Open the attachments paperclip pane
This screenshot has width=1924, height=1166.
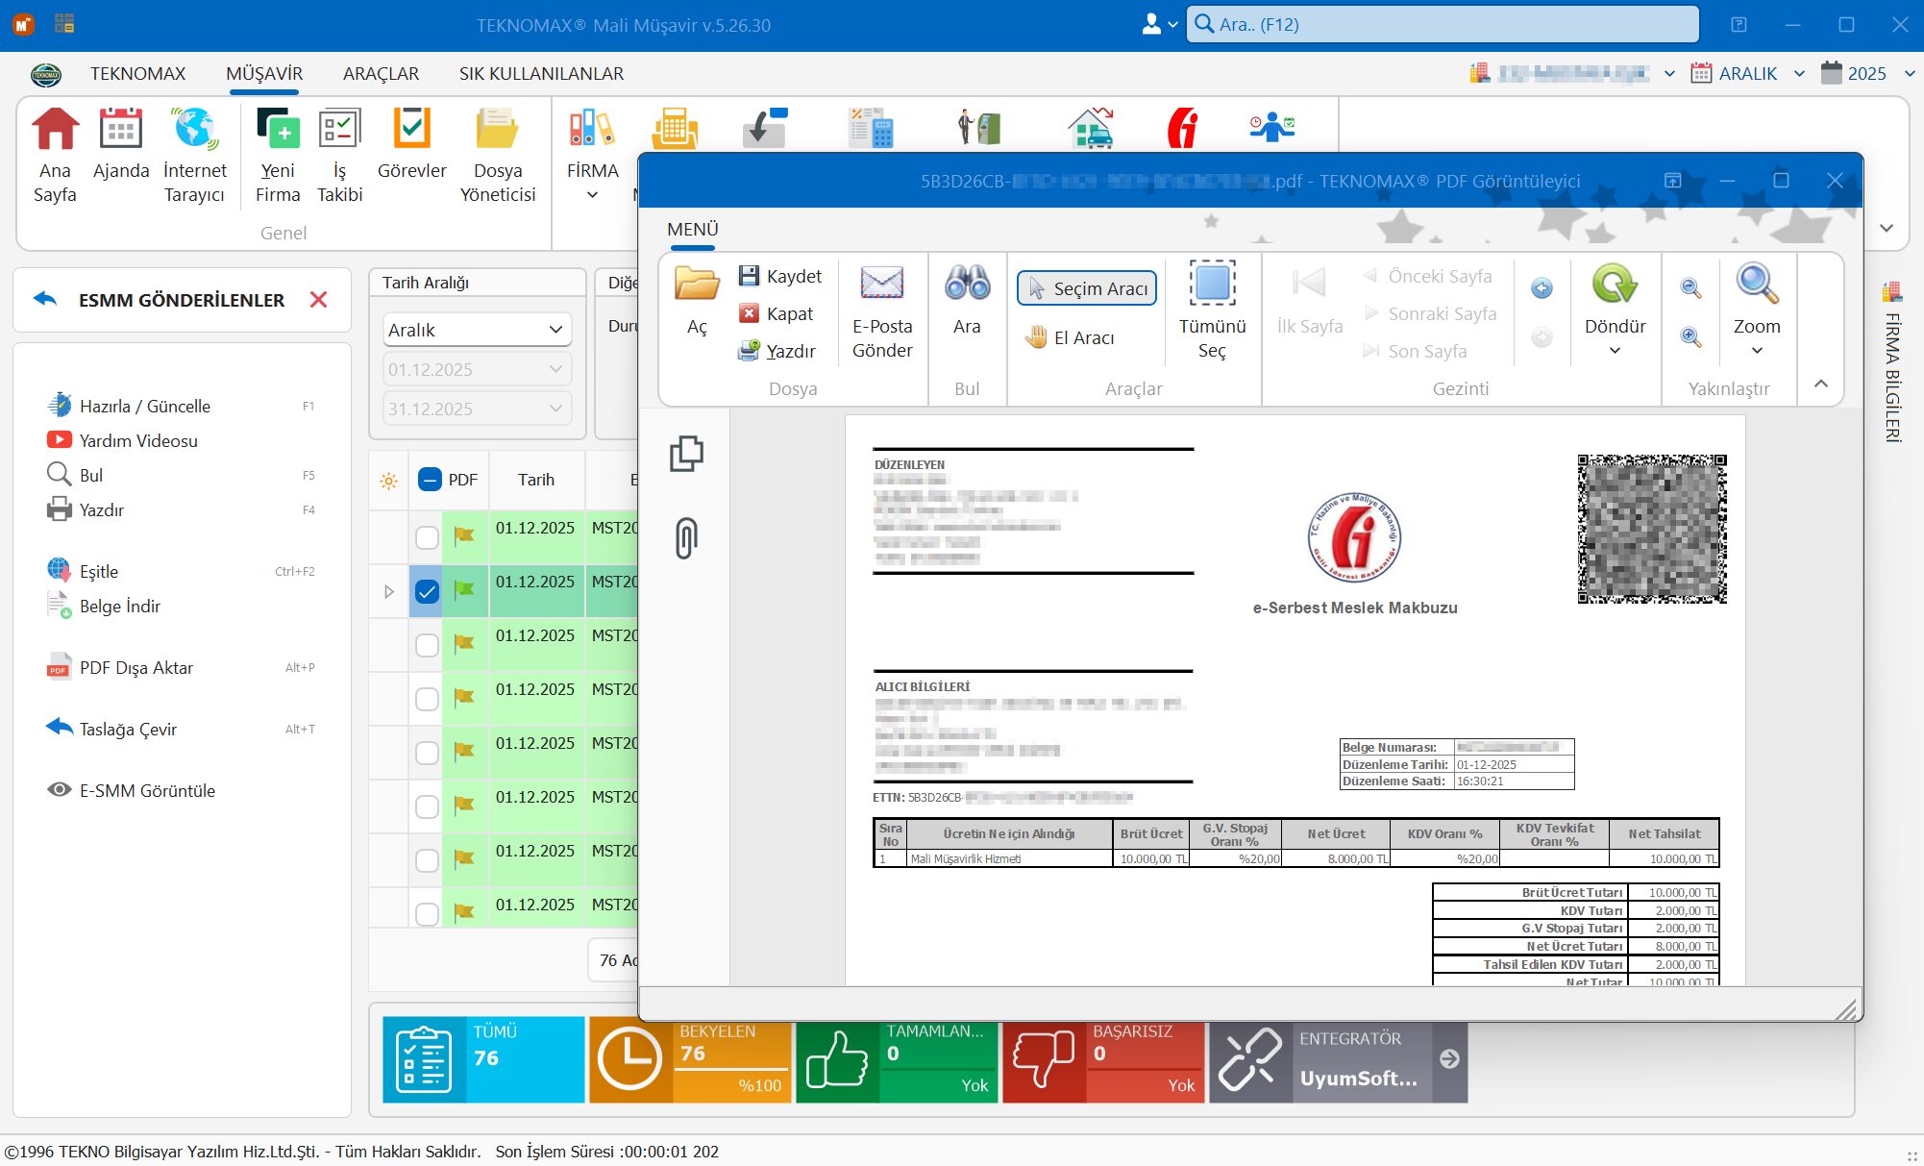coord(686,537)
